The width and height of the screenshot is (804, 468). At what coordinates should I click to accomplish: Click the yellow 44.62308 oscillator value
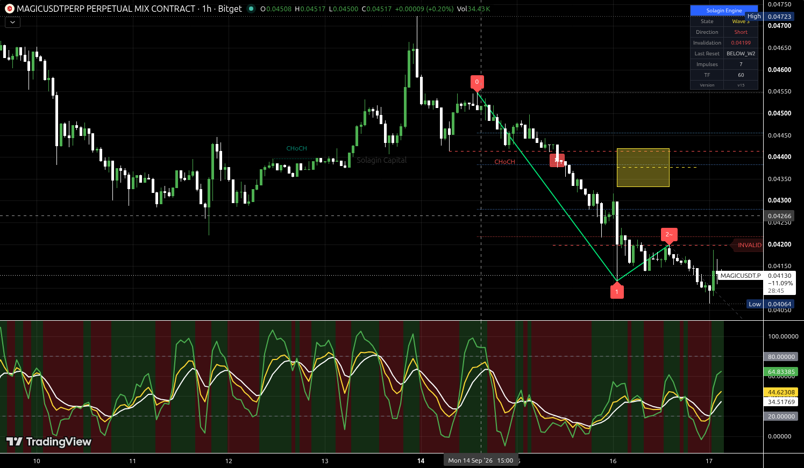781,392
